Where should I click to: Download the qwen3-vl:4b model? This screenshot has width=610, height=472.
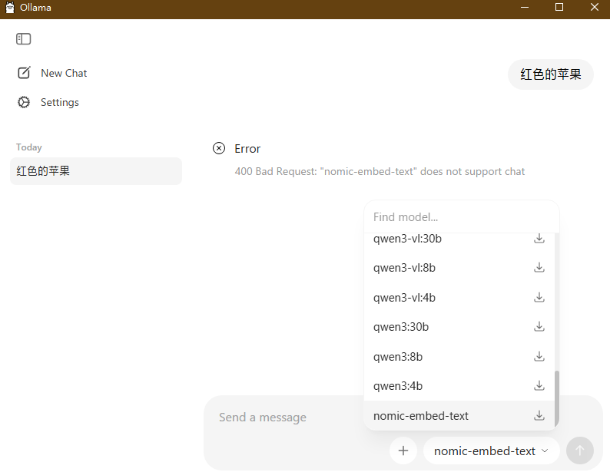[x=539, y=297]
